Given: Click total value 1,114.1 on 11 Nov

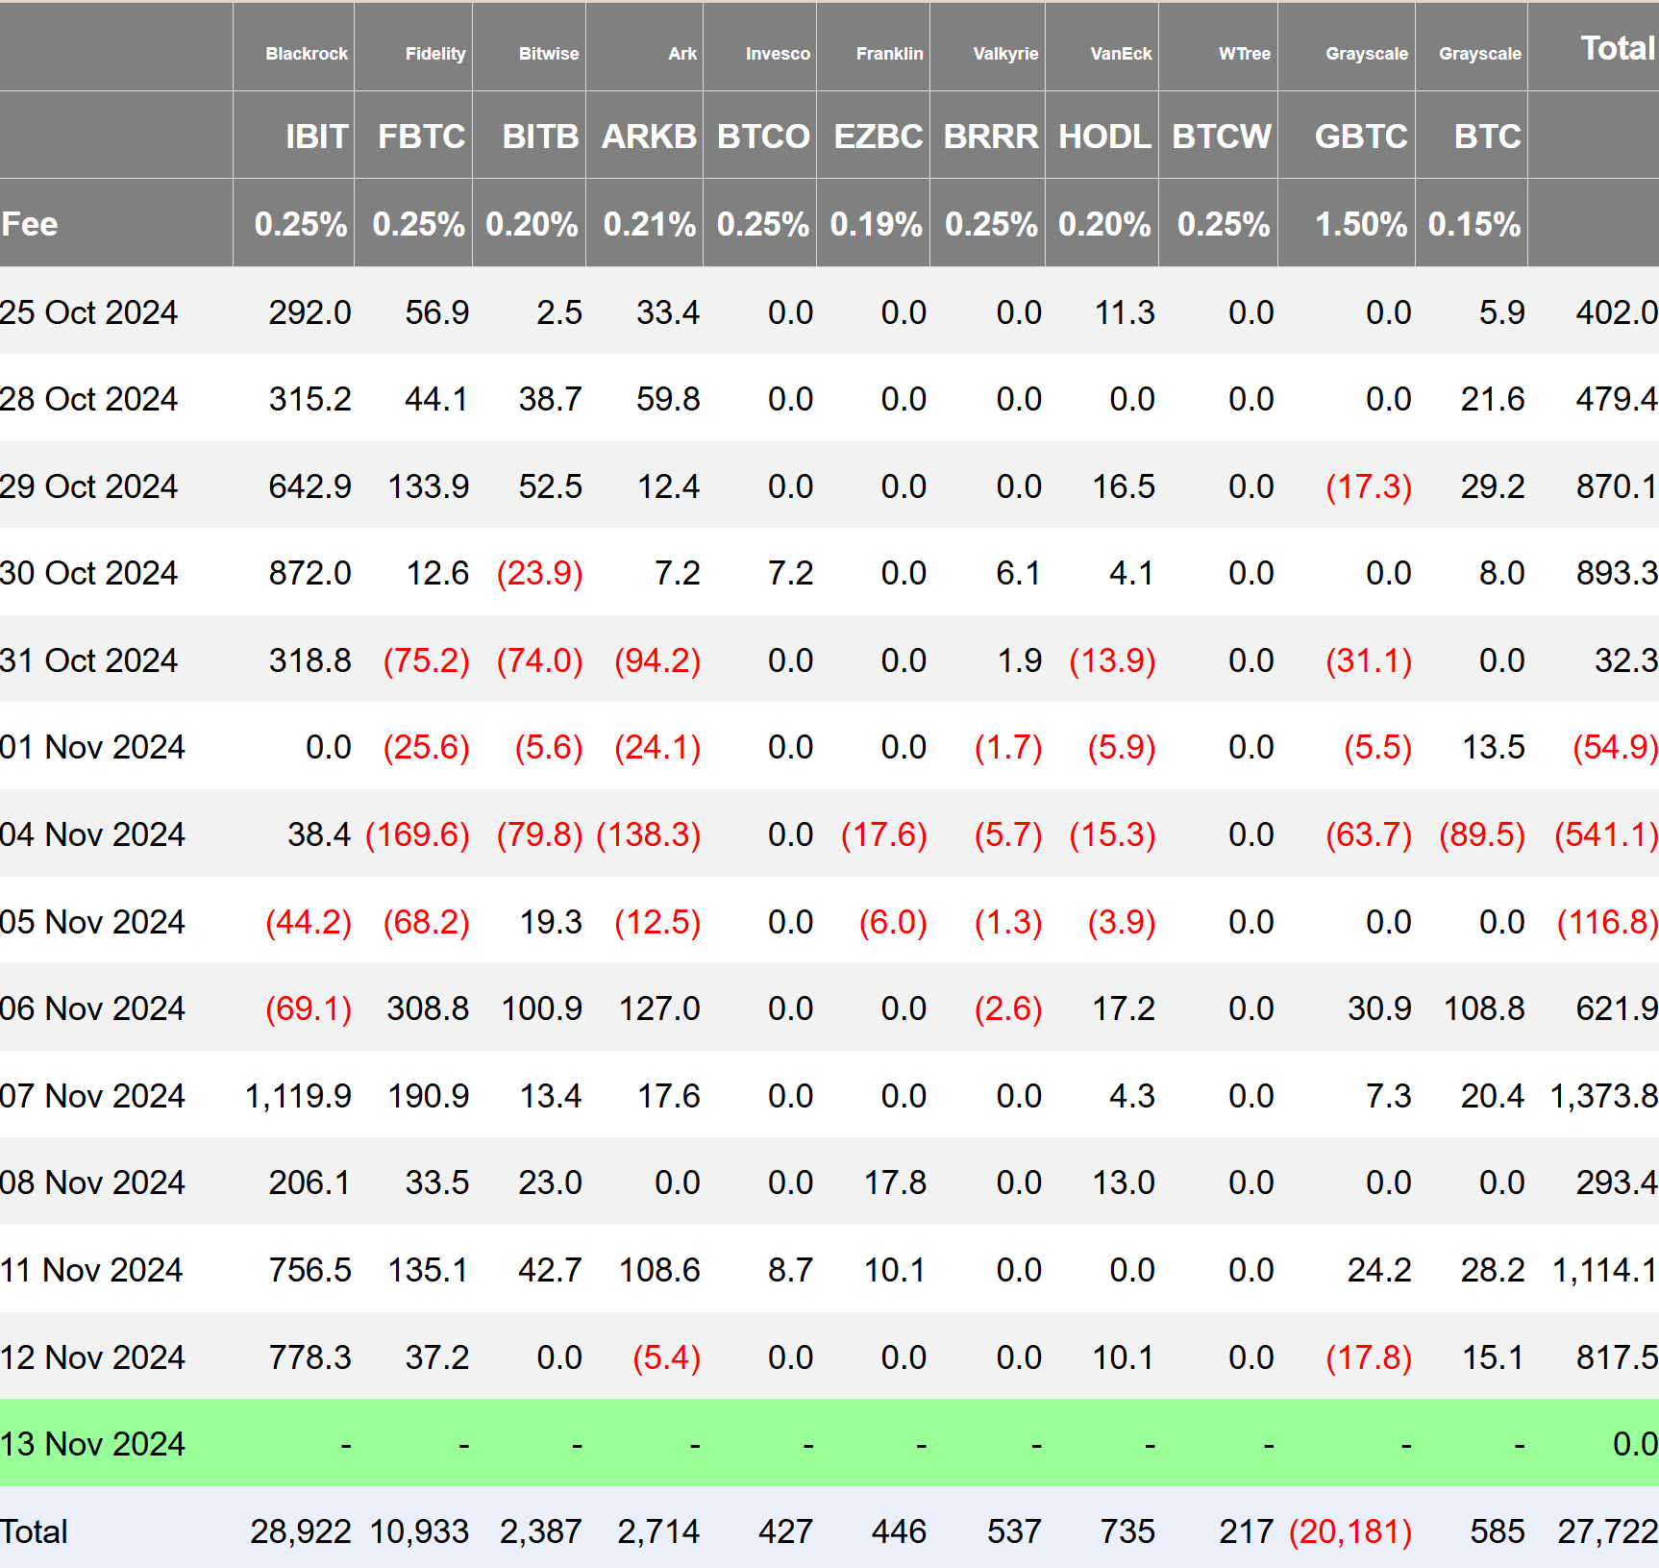Looking at the screenshot, I should coord(1605,1270).
